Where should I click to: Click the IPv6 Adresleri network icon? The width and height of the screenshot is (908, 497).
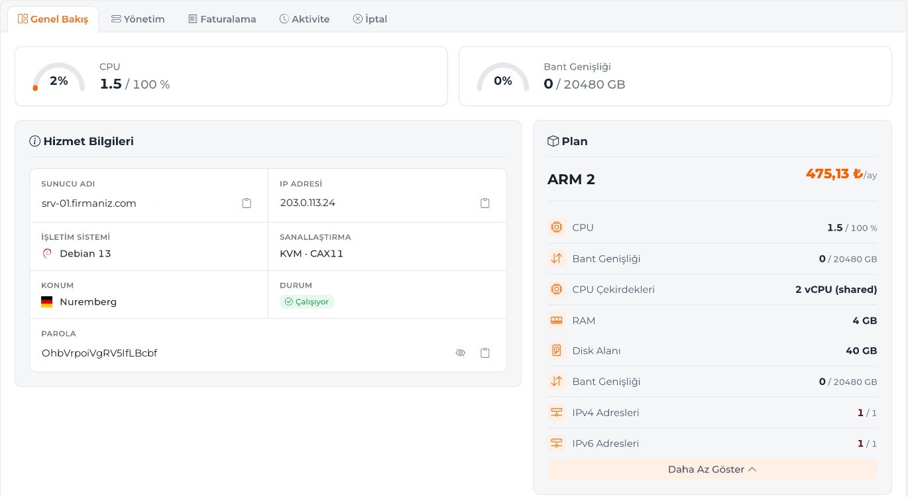(557, 443)
